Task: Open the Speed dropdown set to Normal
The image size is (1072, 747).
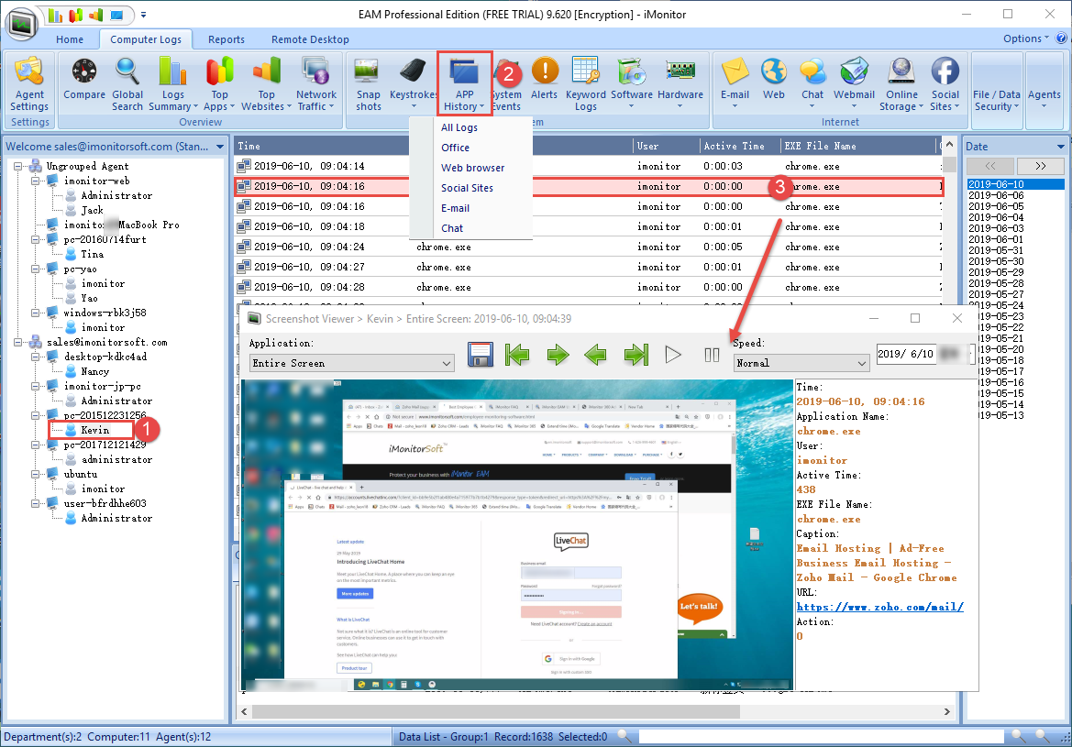Action: coord(801,363)
